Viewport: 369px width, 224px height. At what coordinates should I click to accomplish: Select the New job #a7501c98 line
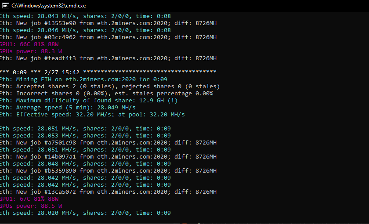click(x=108, y=143)
